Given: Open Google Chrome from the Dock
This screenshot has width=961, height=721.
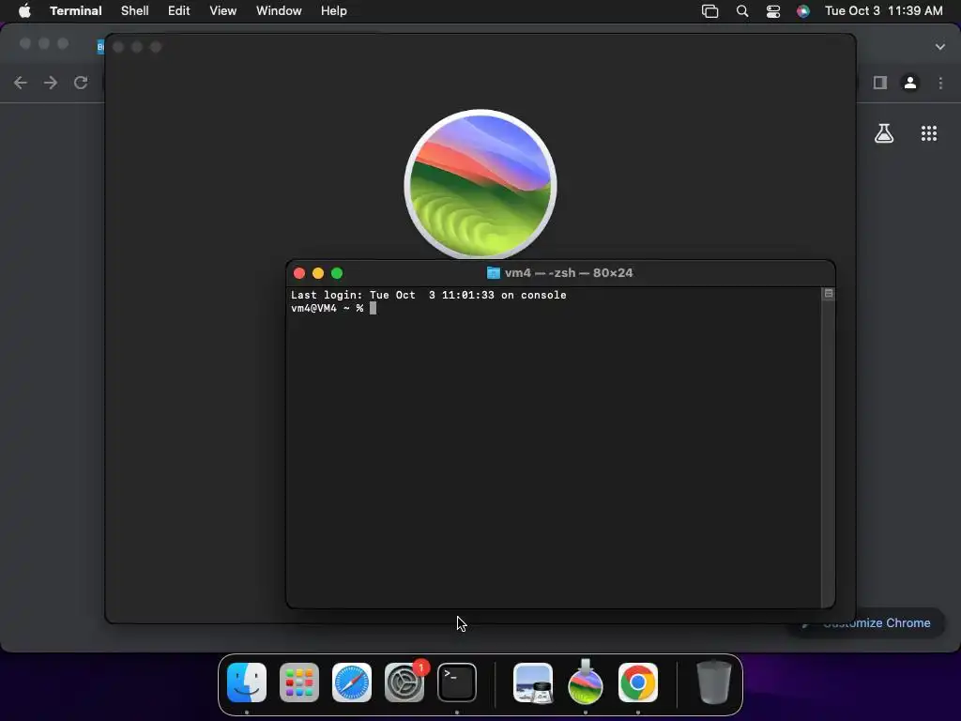Looking at the screenshot, I should (638, 683).
